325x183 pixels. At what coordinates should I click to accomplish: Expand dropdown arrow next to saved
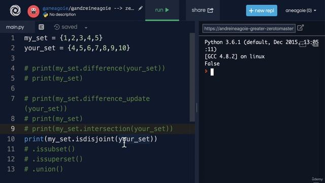point(86,27)
